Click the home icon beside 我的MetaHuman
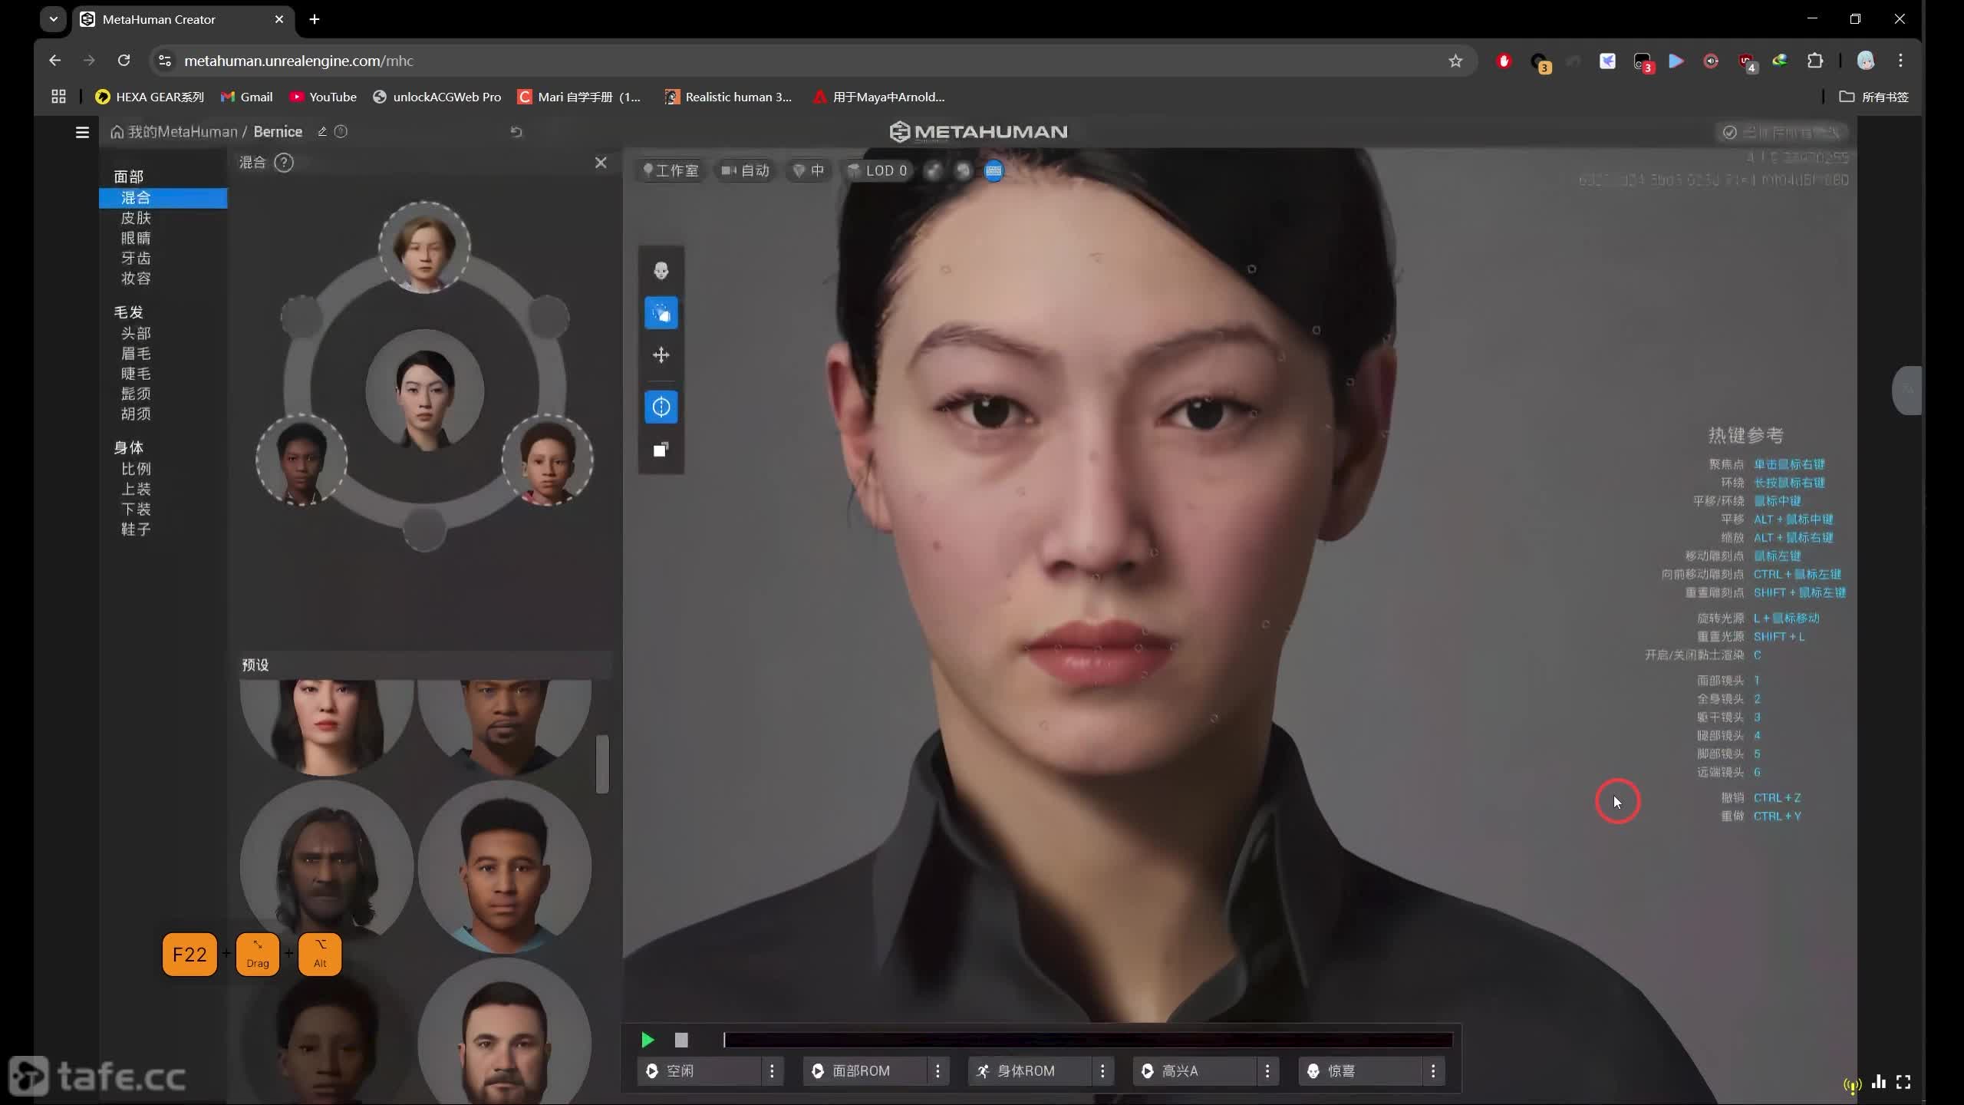 [x=117, y=132]
